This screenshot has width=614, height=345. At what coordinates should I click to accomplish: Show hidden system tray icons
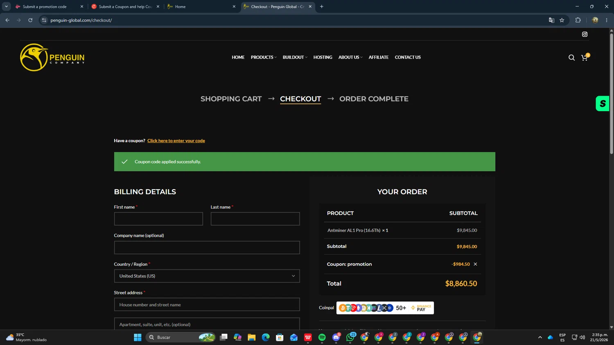point(540,337)
